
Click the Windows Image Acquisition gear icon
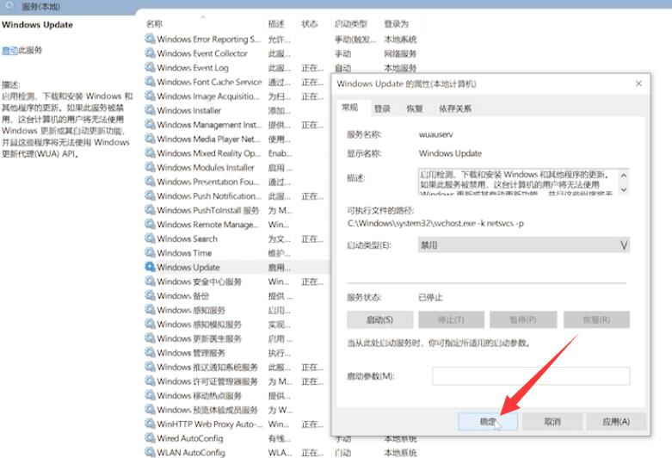click(x=150, y=96)
